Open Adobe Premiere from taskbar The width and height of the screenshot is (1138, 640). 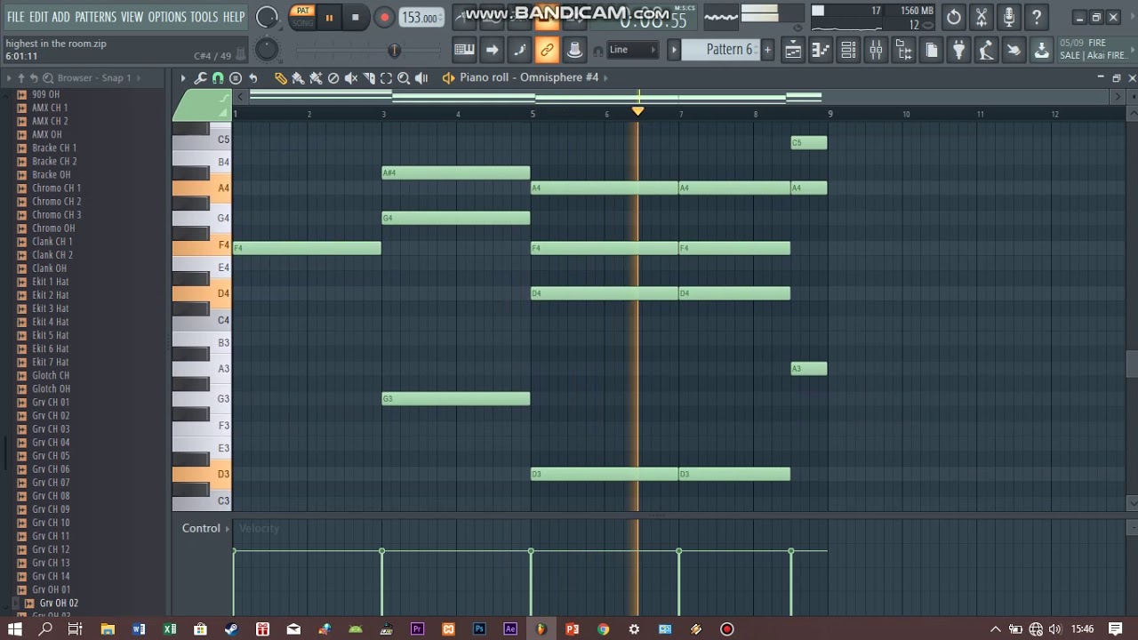(417, 629)
